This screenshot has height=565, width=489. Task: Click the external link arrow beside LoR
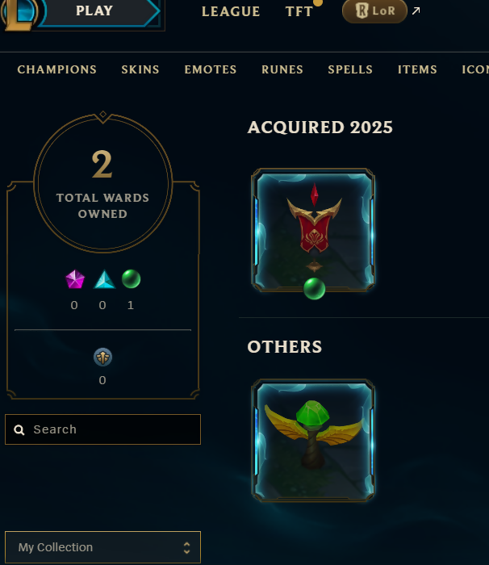click(416, 10)
